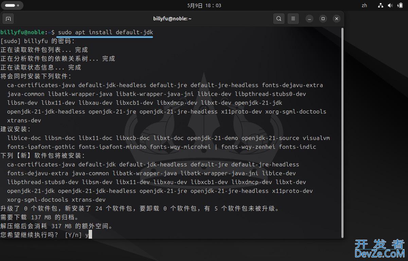Open a new terminal tab
The image size is (408, 261).
[x=8, y=19]
